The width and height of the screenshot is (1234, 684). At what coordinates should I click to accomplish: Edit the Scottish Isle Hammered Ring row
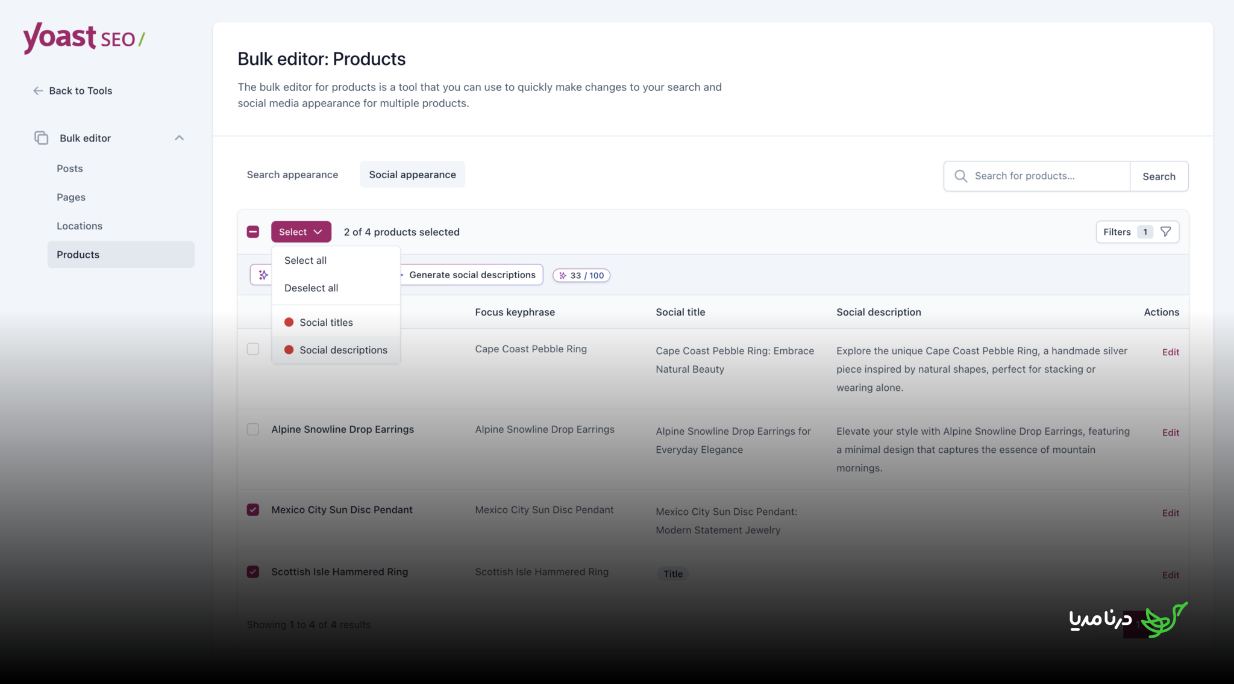coord(1170,575)
